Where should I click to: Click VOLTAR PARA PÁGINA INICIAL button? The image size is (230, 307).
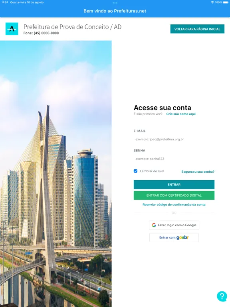pos(197,29)
